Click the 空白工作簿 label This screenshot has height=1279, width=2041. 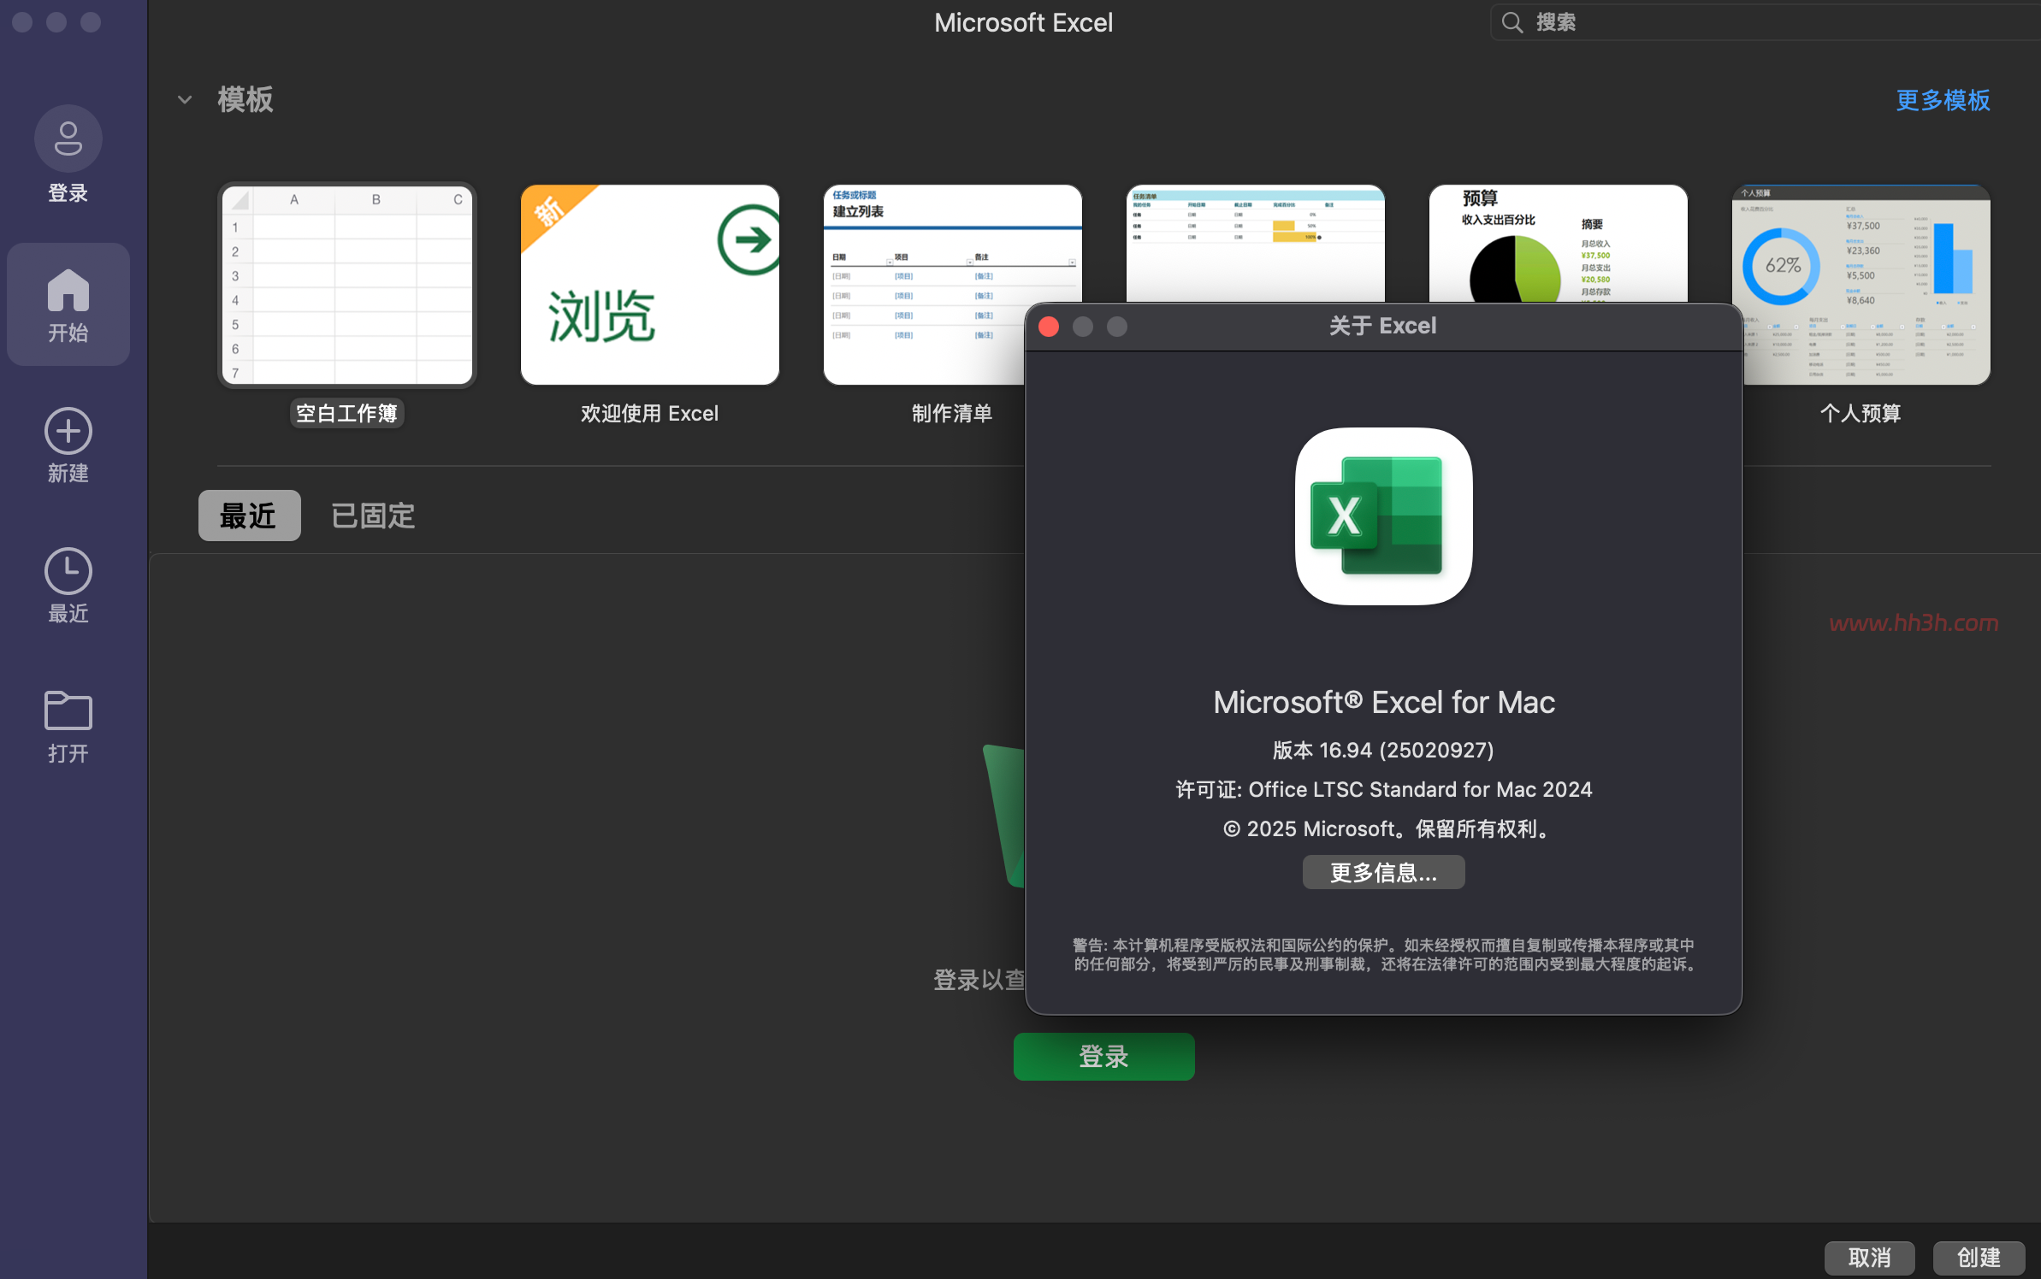coord(346,413)
